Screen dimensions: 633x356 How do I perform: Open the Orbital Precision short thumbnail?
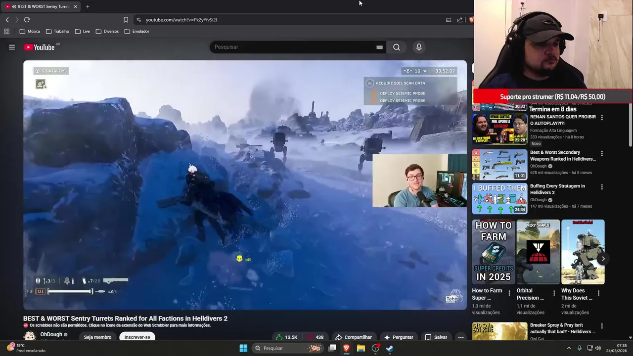click(538, 252)
